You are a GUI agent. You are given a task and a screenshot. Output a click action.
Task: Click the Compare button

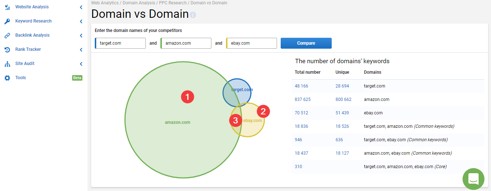(306, 43)
